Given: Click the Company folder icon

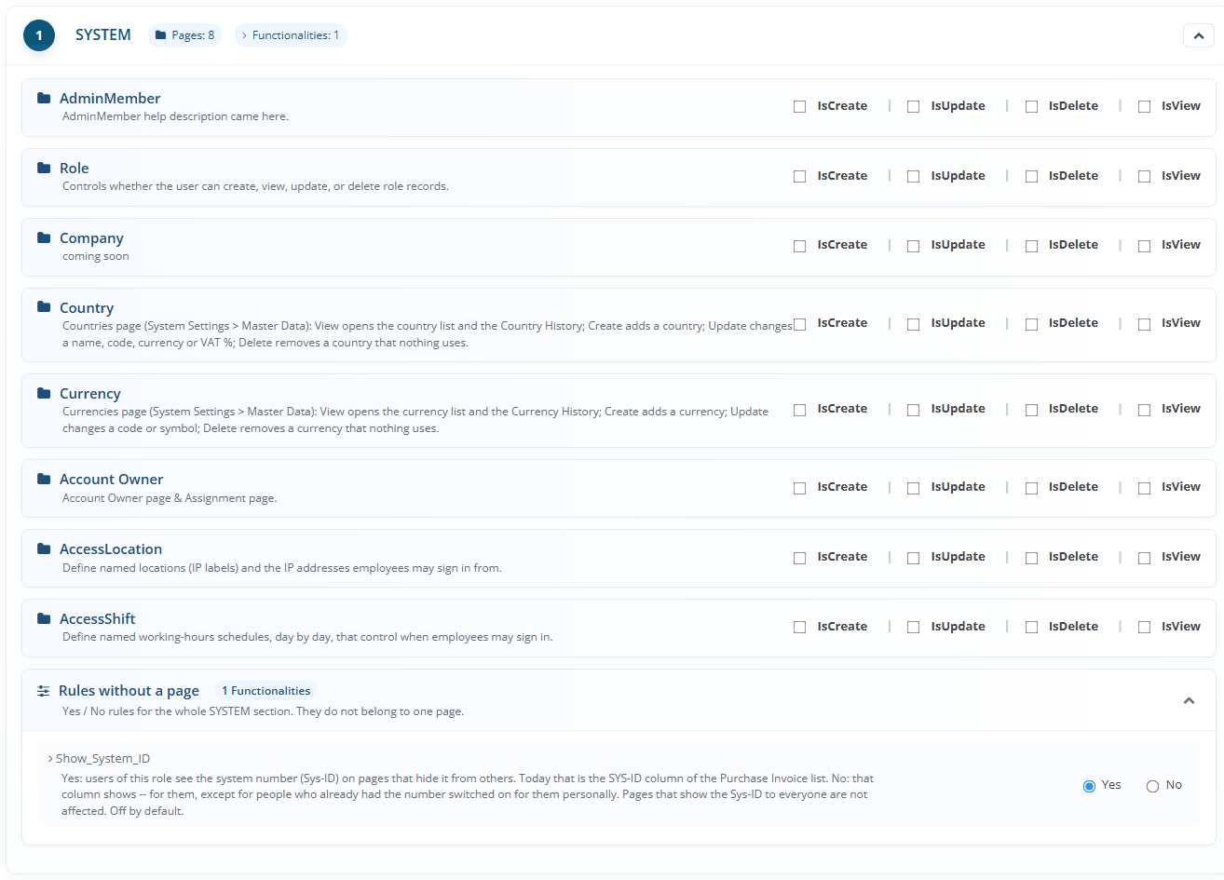Looking at the screenshot, I should pyautogui.click(x=44, y=237).
